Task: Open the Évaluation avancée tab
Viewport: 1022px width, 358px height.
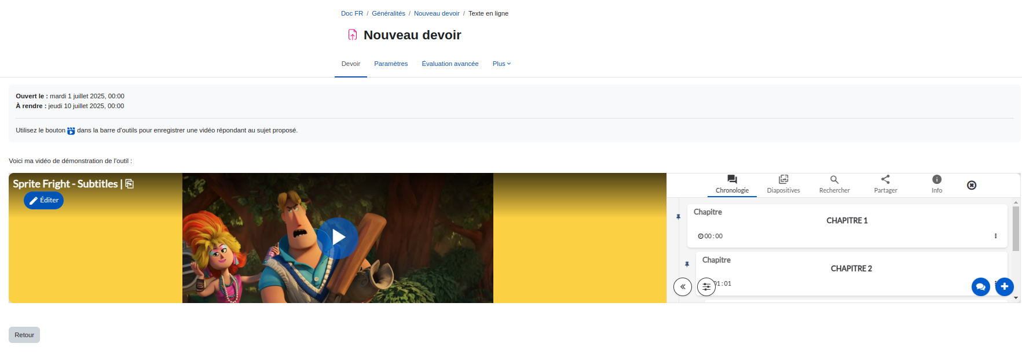Action: (x=450, y=64)
